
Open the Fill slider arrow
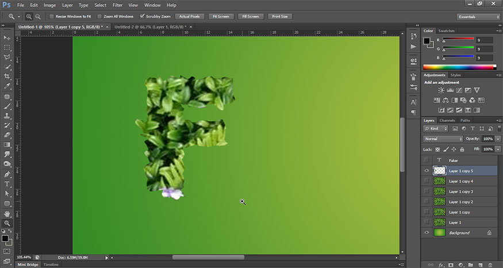click(x=498, y=150)
